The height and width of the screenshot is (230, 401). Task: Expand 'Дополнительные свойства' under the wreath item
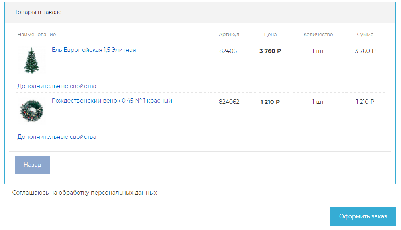tap(57, 137)
